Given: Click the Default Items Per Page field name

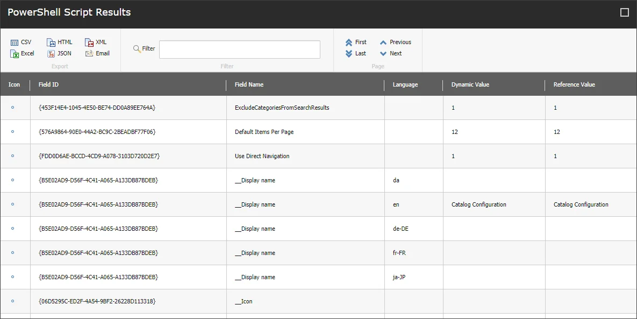Looking at the screenshot, I should coord(264,132).
